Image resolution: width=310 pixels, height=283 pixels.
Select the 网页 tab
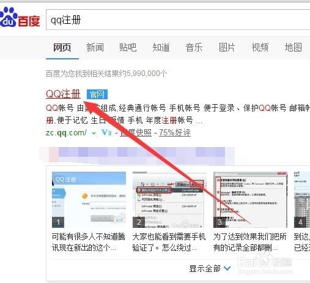(x=62, y=47)
